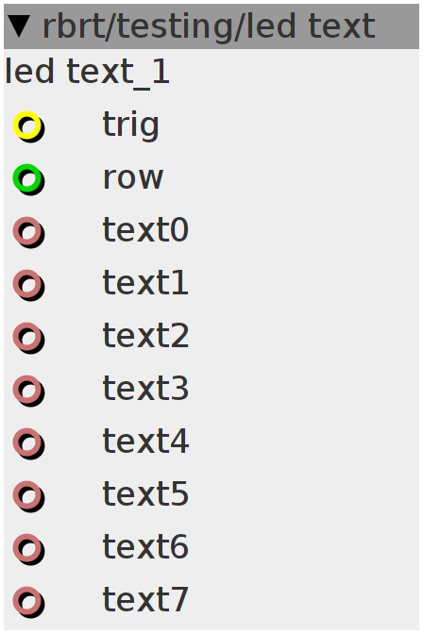Select the text1 inlet circle

tap(28, 285)
